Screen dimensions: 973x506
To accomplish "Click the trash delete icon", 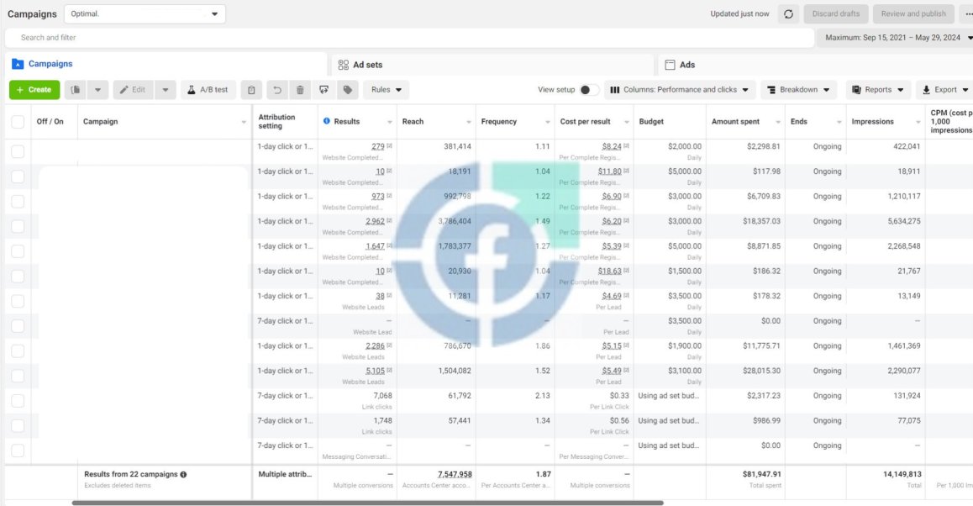I will pos(300,90).
